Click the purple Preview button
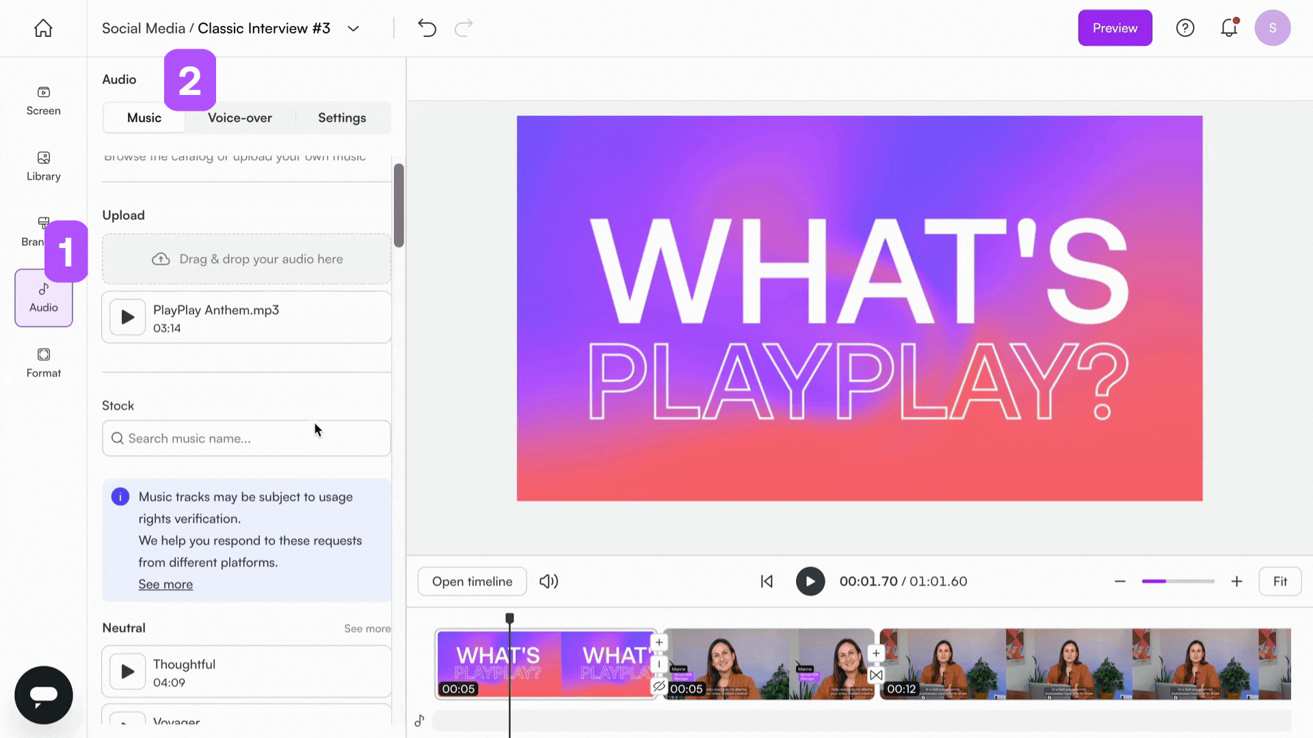This screenshot has height=738, width=1313. [x=1115, y=28]
